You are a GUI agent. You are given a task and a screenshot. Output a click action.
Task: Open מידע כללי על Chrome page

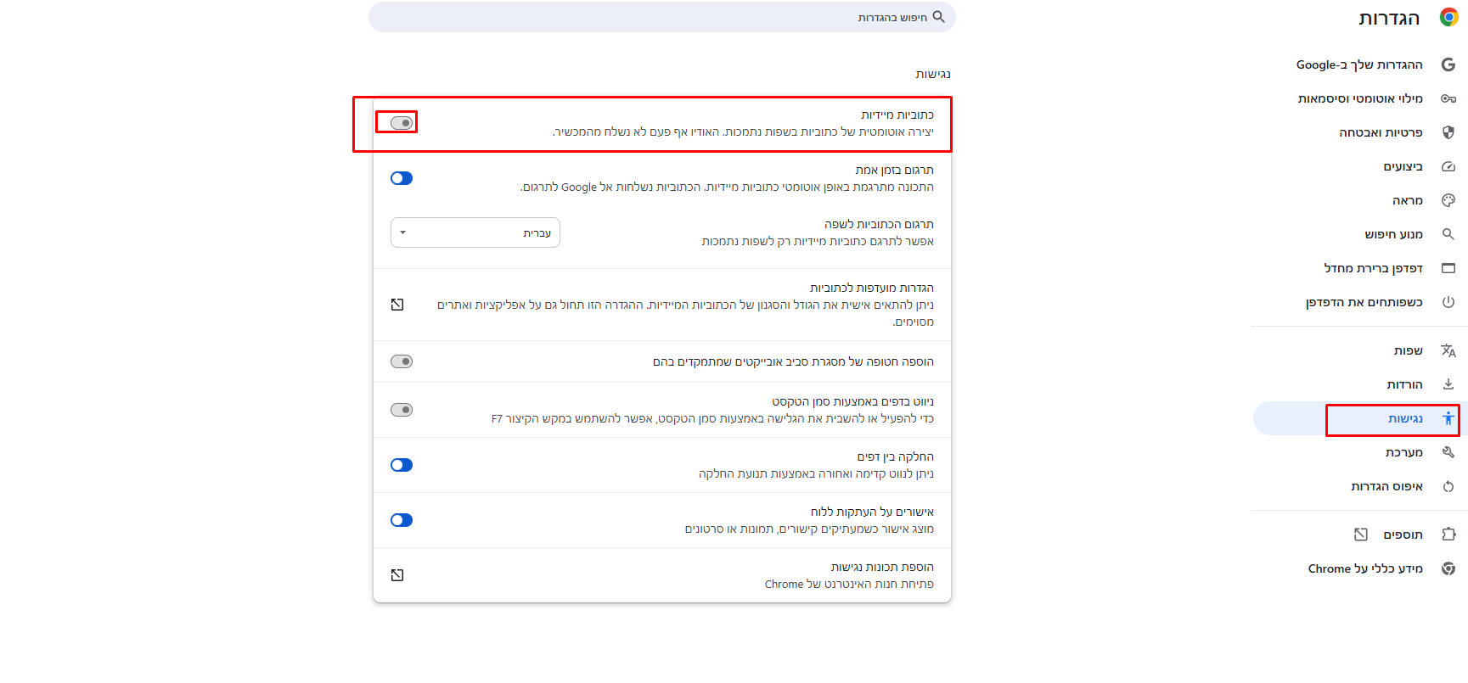[x=1365, y=568]
